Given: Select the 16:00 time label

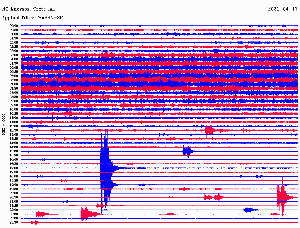Looking at the screenshot, I should (x=14, y=160).
